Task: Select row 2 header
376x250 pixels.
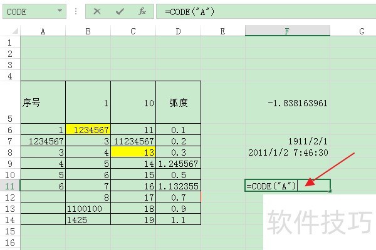Action: [10, 54]
